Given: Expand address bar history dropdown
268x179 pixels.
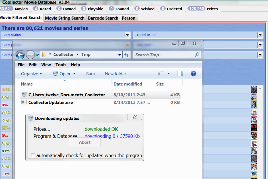Looking at the screenshot, I should [120, 55].
